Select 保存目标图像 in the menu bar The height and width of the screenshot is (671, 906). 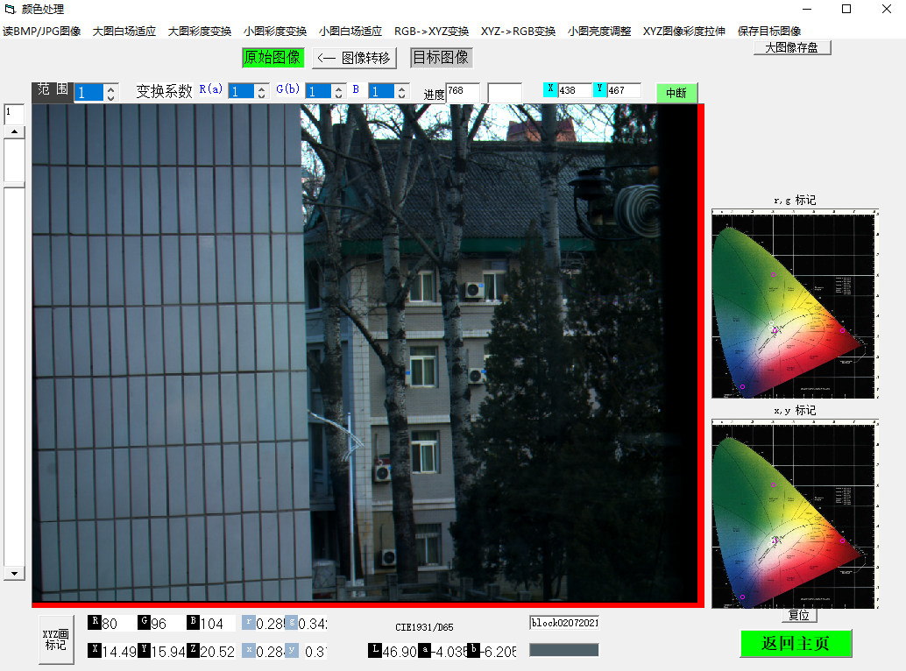768,32
